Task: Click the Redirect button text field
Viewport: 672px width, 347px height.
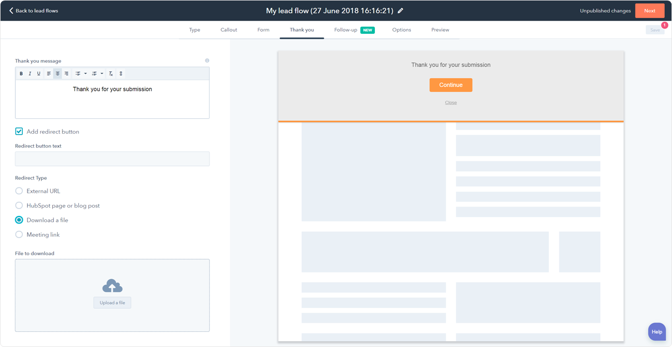Action: click(x=112, y=159)
